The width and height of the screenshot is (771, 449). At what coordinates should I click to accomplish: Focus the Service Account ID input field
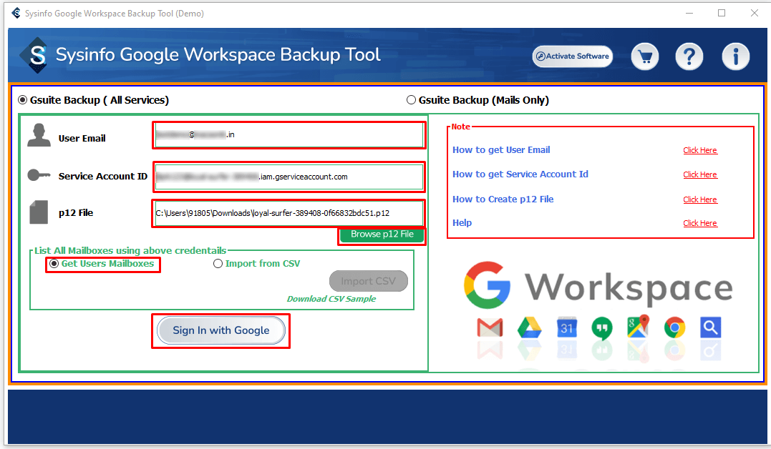288,177
